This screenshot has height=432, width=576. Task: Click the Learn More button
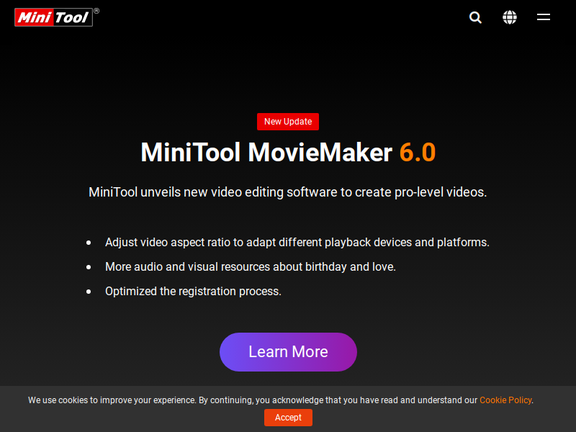[x=288, y=352]
